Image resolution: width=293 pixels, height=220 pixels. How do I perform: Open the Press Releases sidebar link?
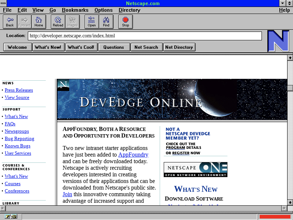(x=19, y=90)
